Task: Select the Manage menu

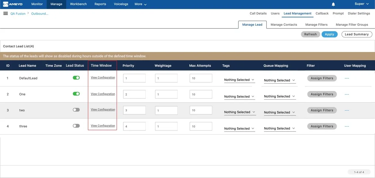Action: (56, 4)
